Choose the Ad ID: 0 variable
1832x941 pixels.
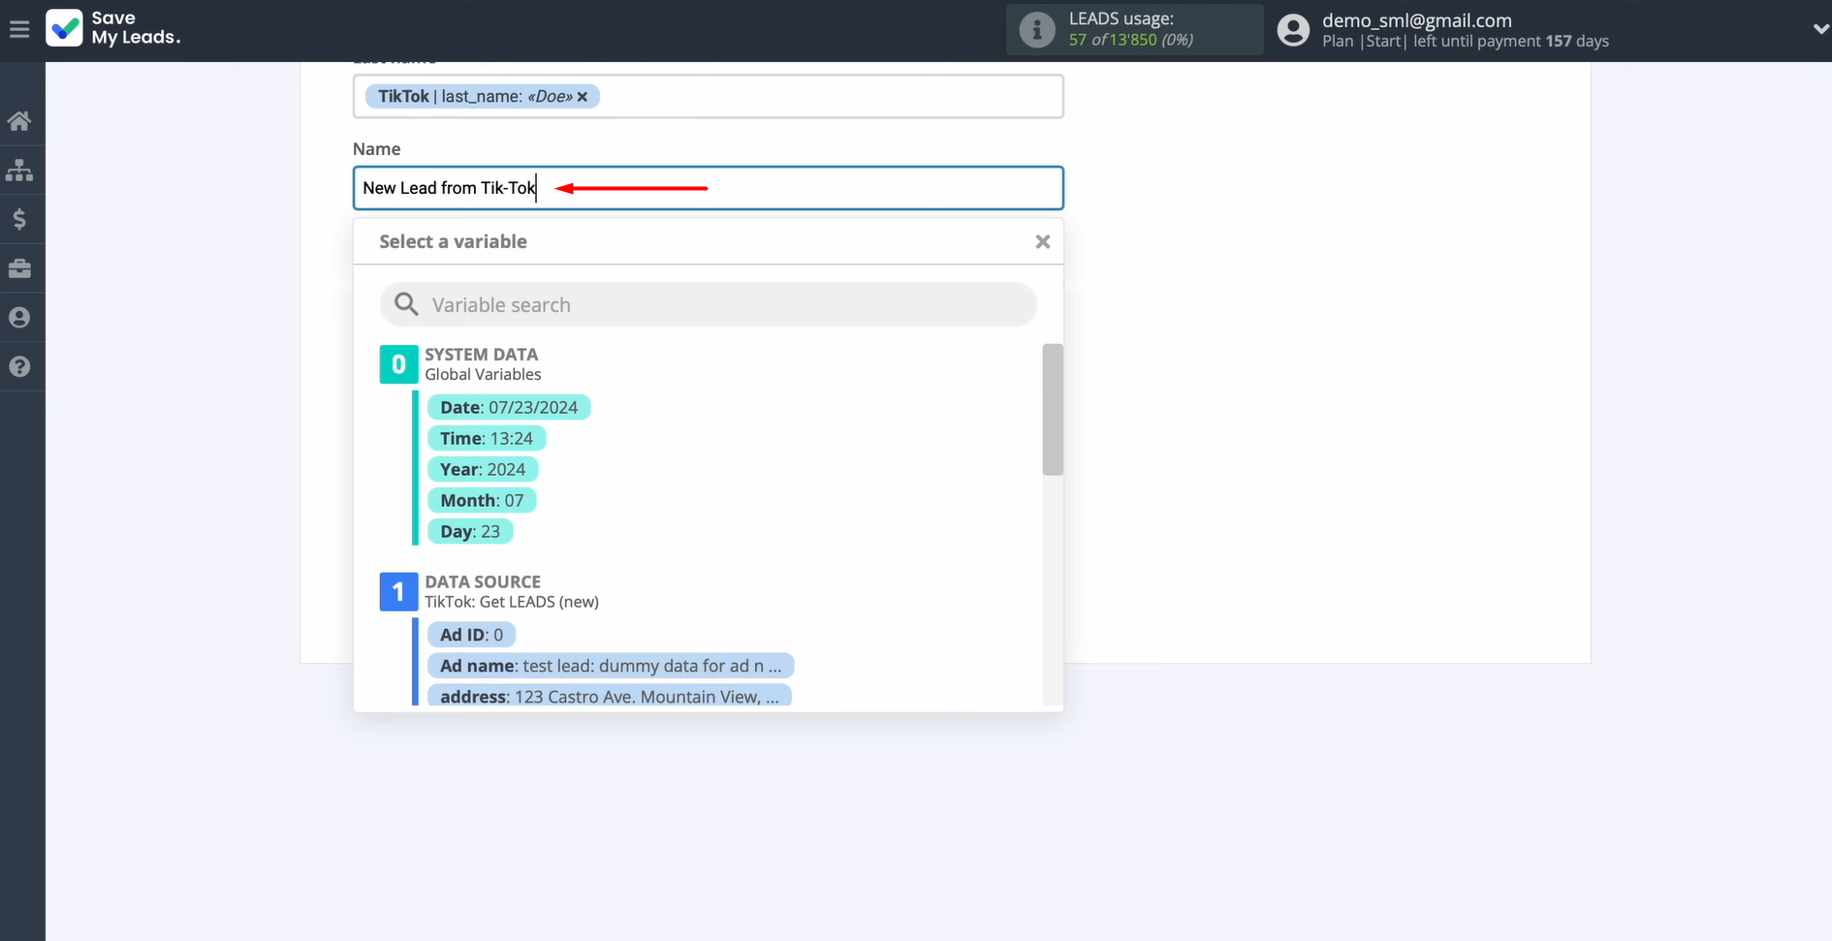point(471,635)
